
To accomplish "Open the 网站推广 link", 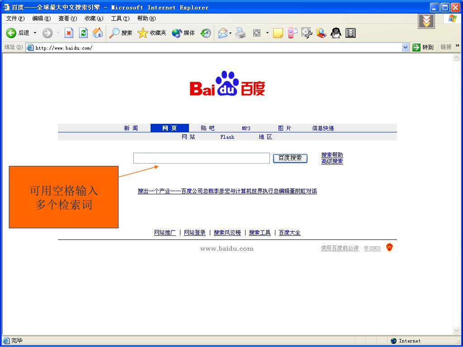I will pos(165,233).
